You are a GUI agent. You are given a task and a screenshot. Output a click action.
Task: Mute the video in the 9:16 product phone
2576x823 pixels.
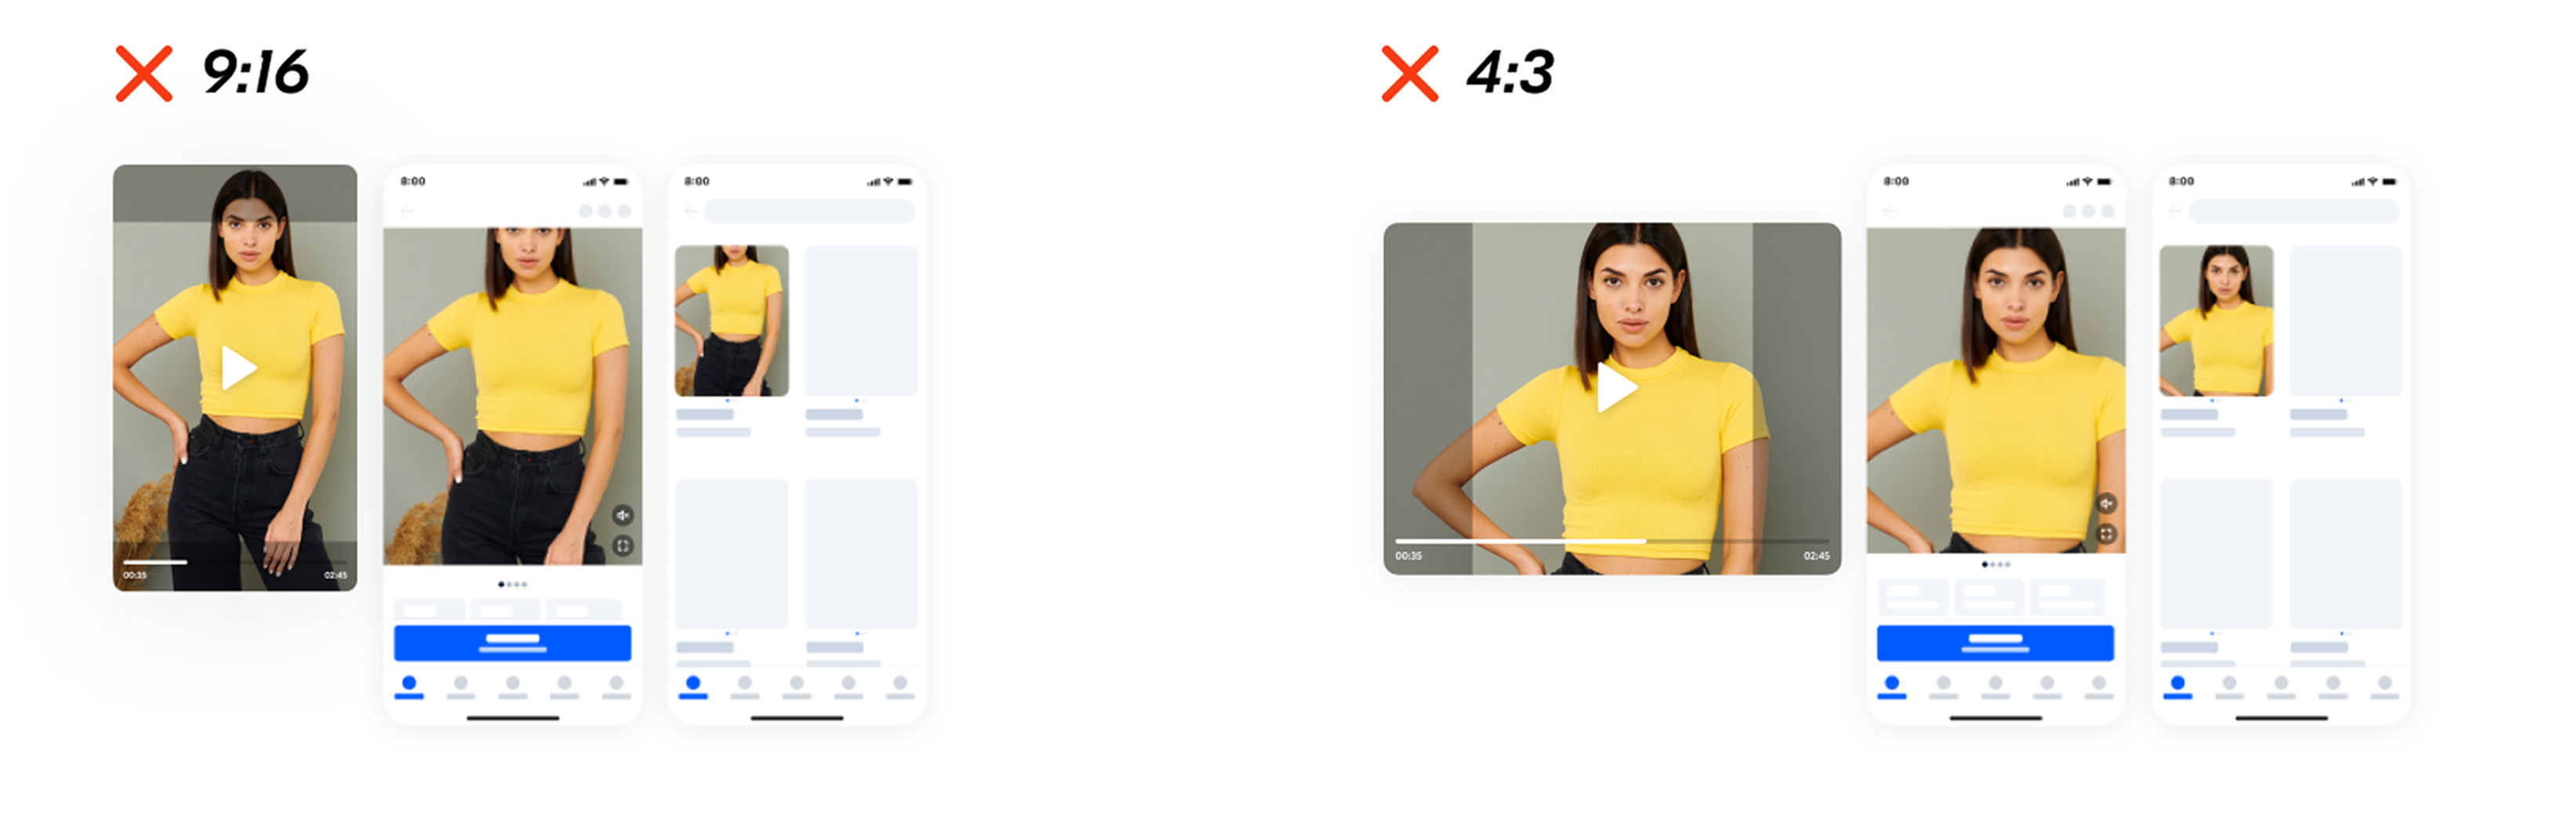622,515
